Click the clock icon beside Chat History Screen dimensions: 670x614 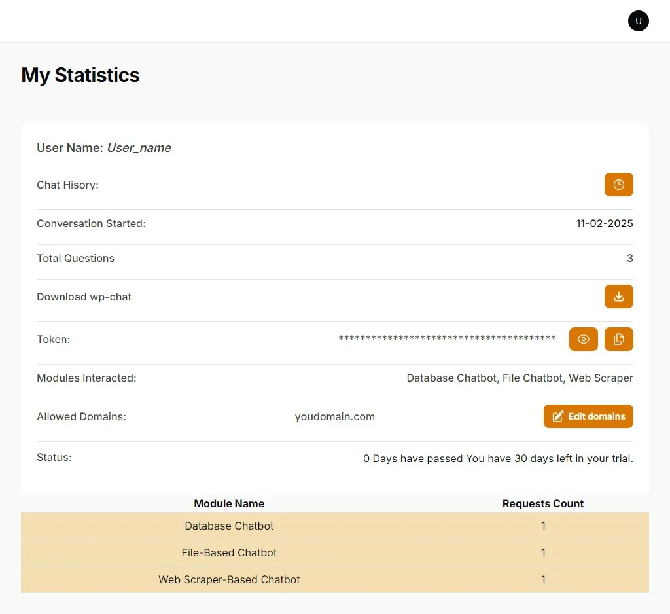(618, 185)
